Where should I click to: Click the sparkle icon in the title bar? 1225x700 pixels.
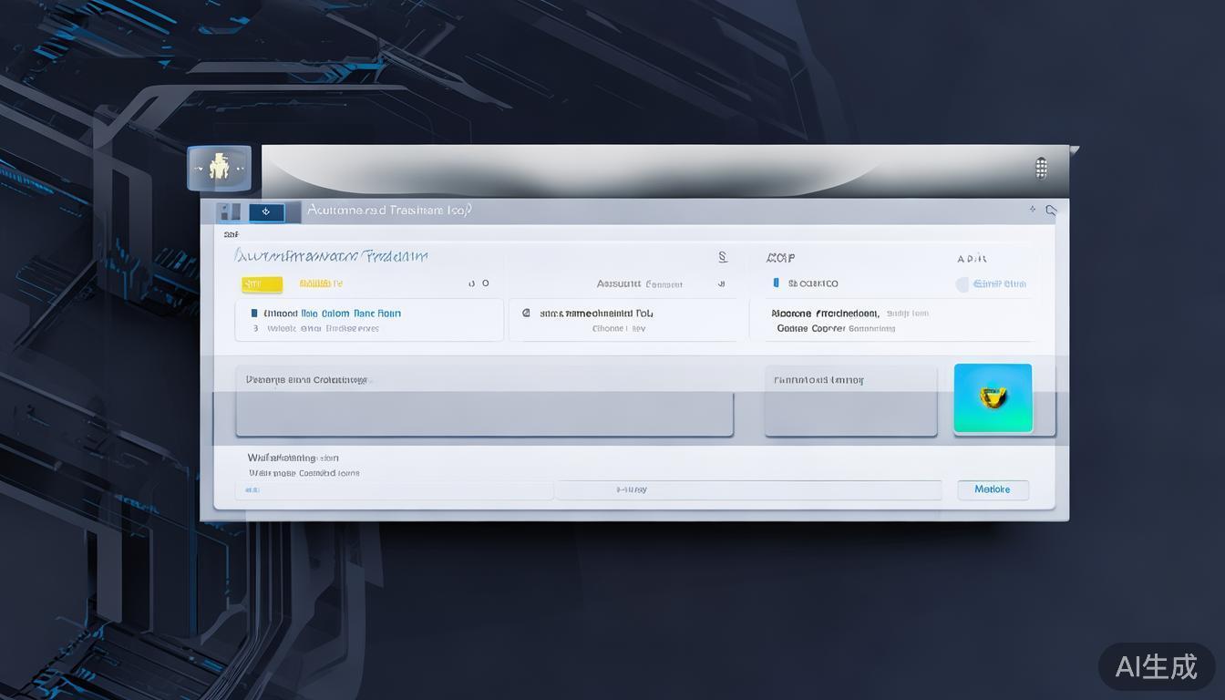[x=1032, y=210]
